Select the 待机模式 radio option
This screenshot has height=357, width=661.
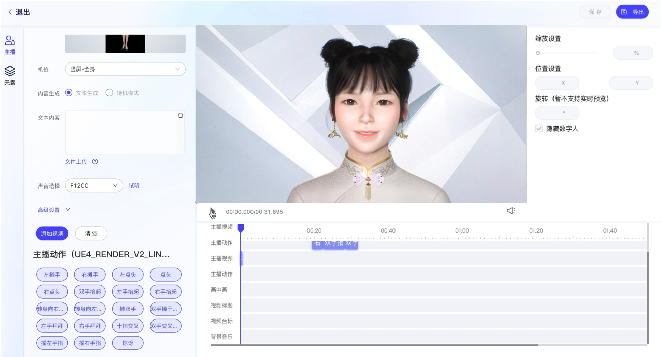(109, 93)
